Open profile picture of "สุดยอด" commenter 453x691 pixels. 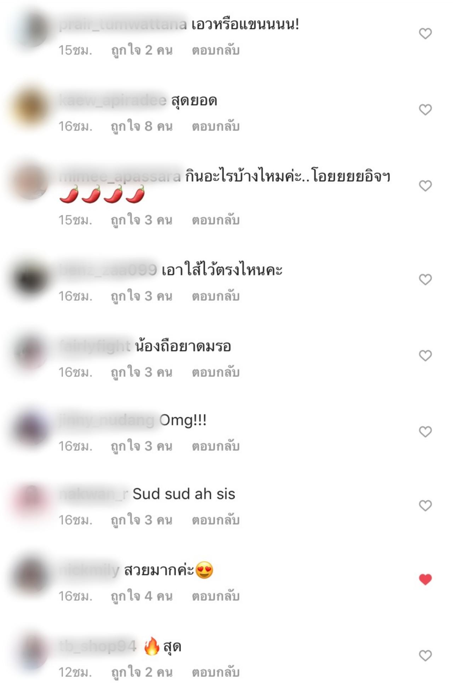click(30, 106)
